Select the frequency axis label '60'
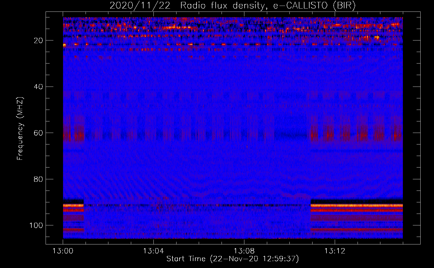The image size is (434, 268). click(39, 133)
